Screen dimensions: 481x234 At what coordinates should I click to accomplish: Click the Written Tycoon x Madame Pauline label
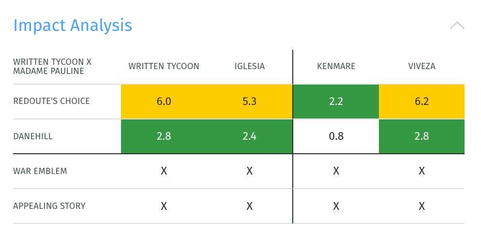coord(52,66)
